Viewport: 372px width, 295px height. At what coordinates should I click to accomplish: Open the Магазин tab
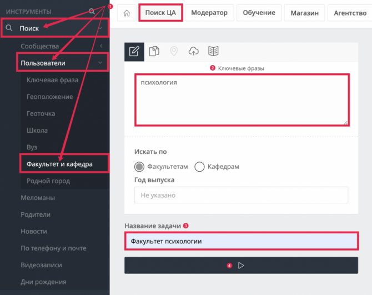(305, 13)
